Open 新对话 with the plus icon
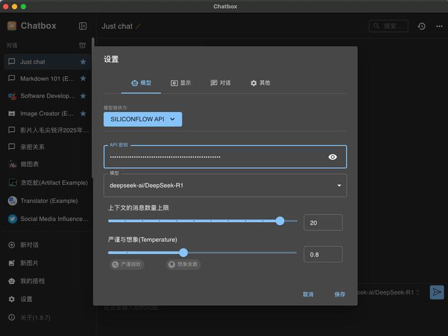Viewport: 448px width, 336px height. pyautogui.click(x=24, y=245)
